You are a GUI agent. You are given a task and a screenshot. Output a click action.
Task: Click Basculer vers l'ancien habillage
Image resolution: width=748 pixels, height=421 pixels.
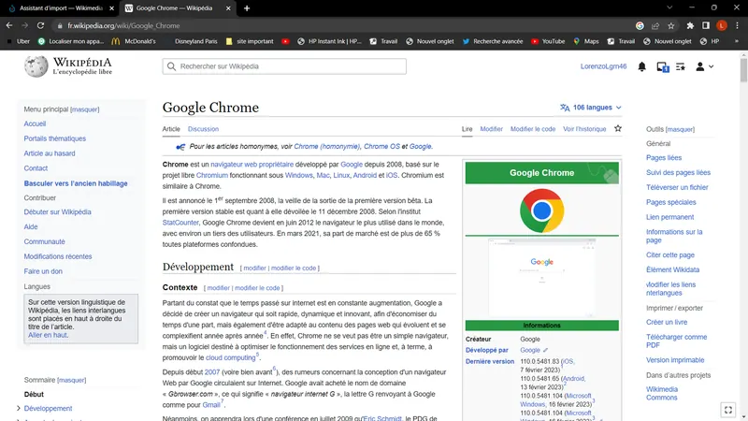[76, 183]
